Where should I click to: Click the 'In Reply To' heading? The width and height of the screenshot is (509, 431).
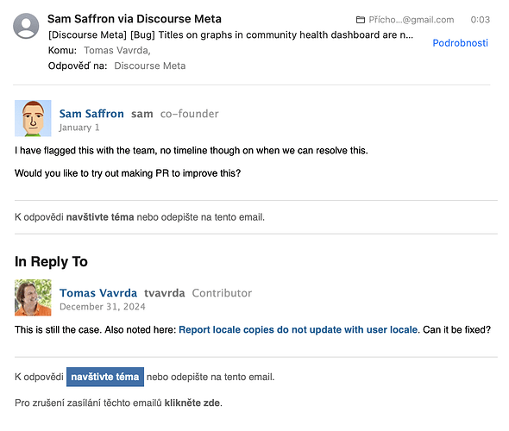(x=51, y=262)
